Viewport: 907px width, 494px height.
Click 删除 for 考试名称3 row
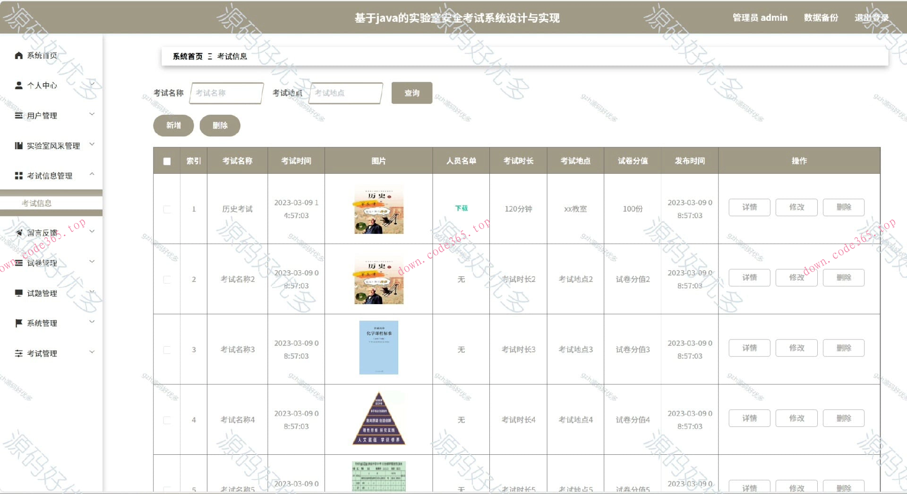pyautogui.click(x=844, y=348)
